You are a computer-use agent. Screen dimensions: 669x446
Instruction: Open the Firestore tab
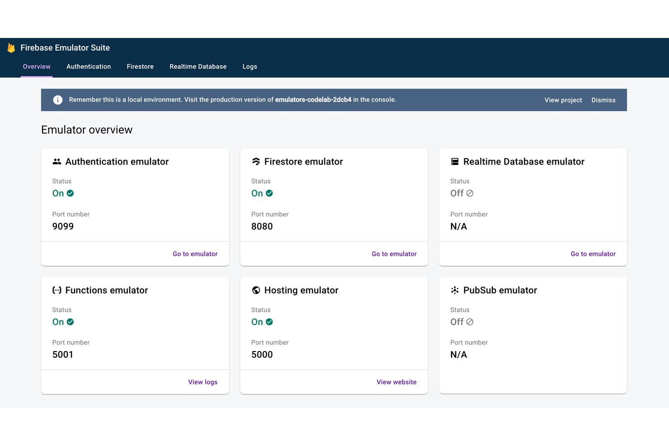(140, 66)
